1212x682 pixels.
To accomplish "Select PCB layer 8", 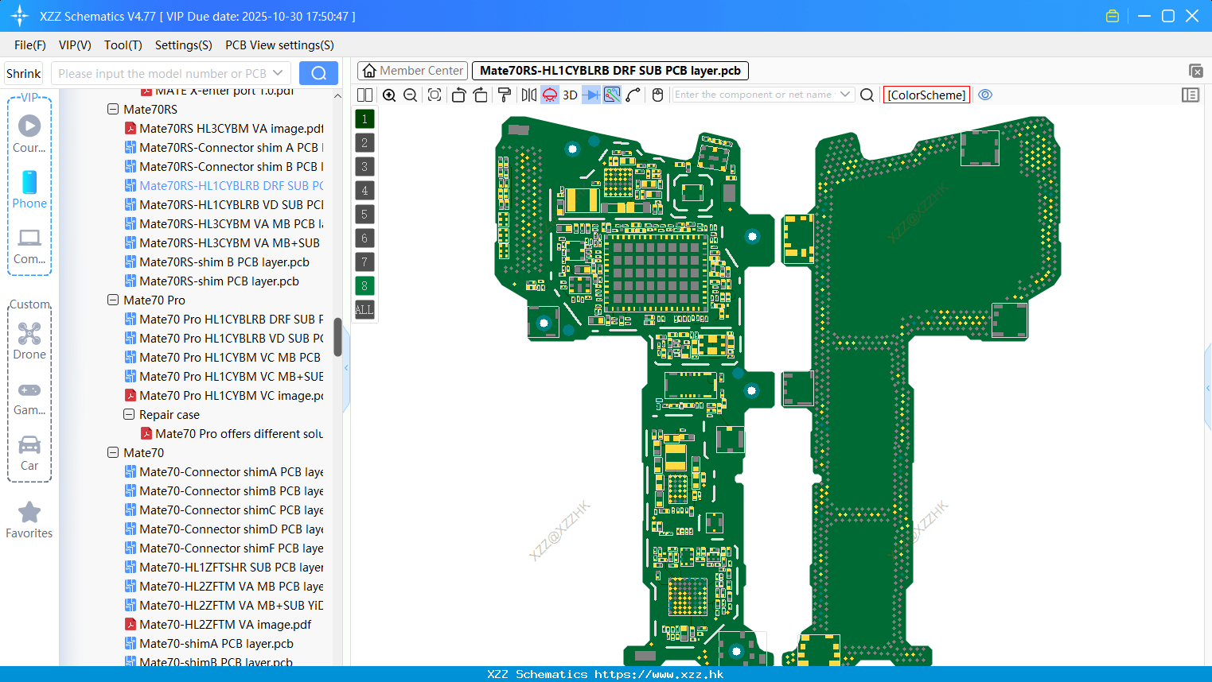I will pyautogui.click(x=364, y=286).
